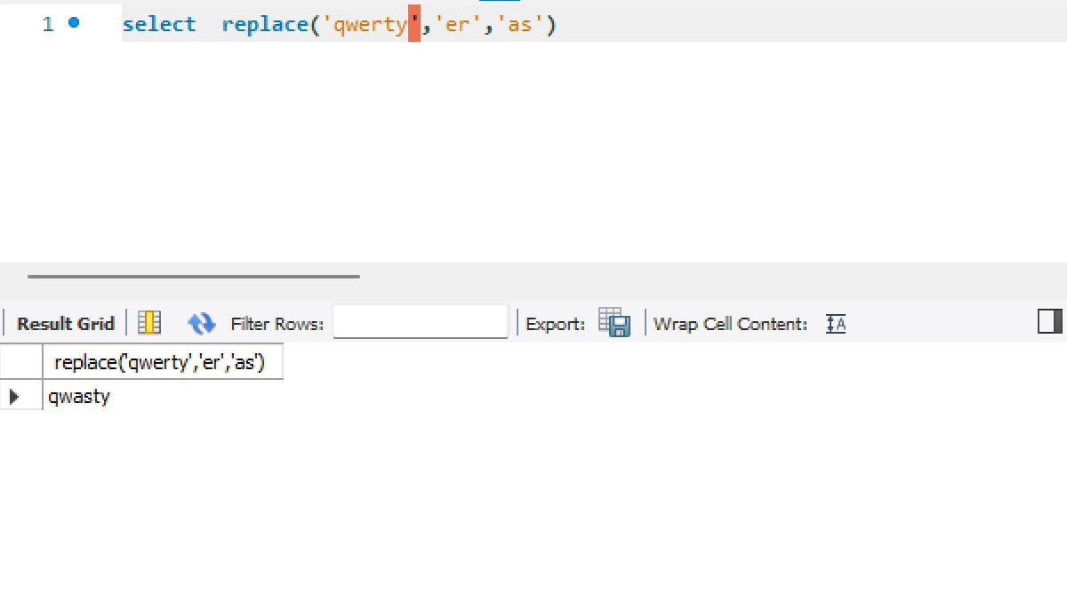This screenshot has height=613, width=1067.
Task: Click the Wrap Cell Content label
Action: [731, 324]
